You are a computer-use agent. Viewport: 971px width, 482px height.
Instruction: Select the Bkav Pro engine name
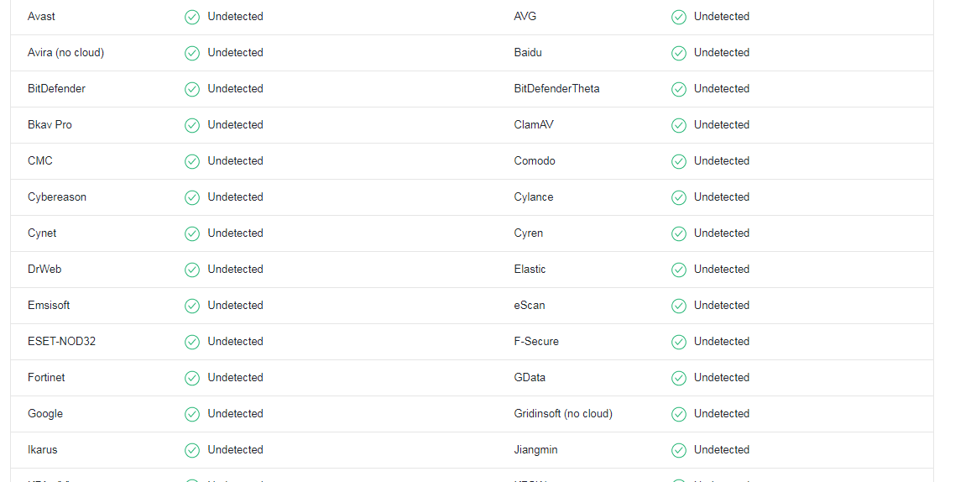click(x=50, y=125)
